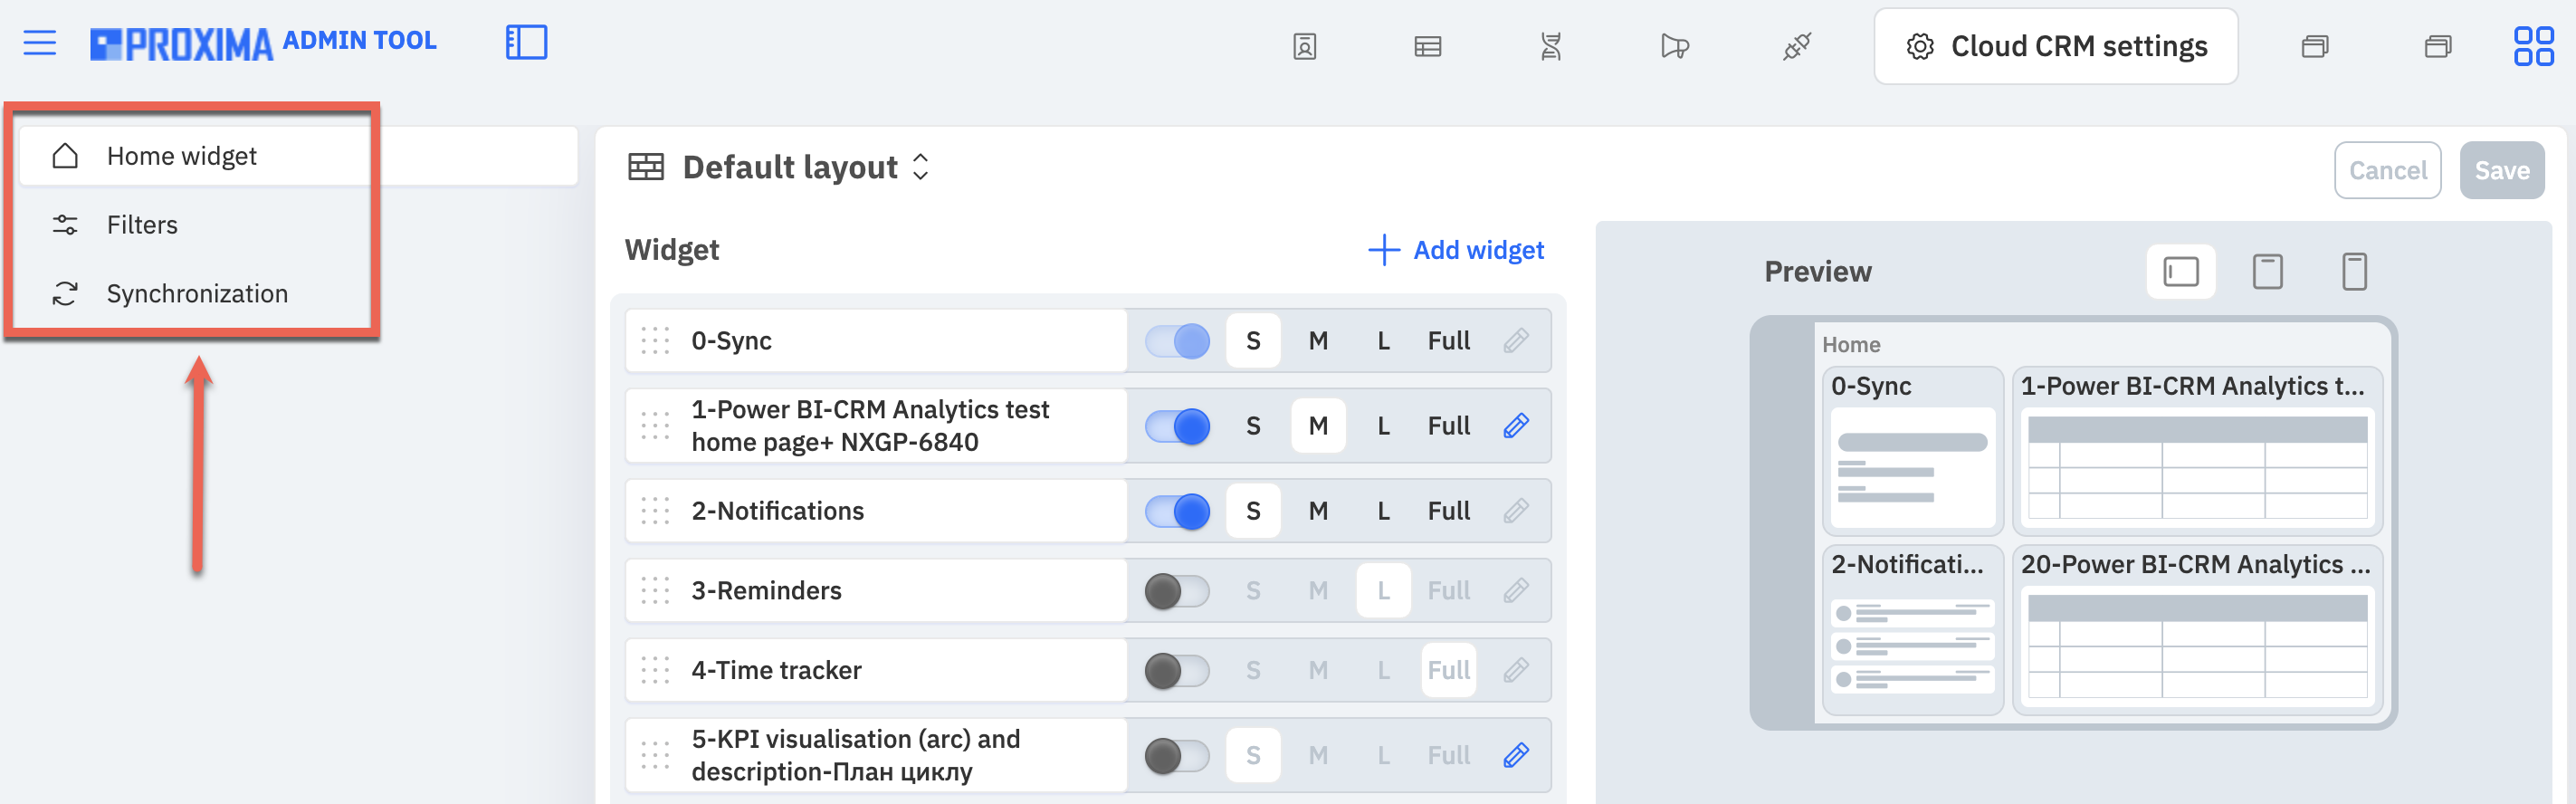Open the four-squares apps grid icon
This screenshot has height=804, width=2576.
[x=2533, y=46]
